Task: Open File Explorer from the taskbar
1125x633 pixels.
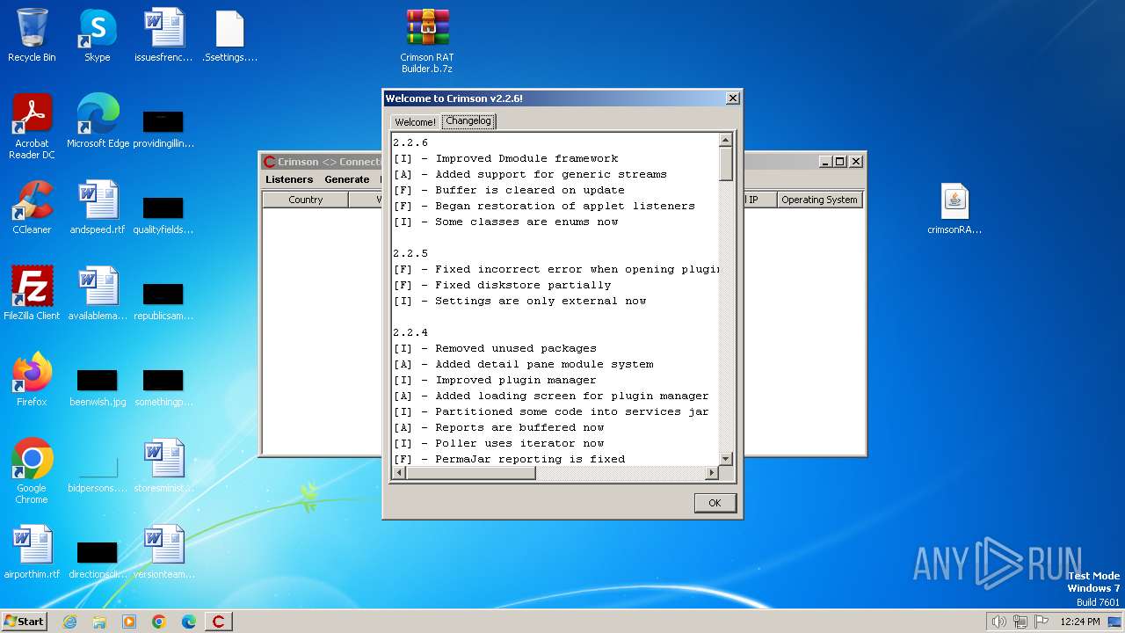Action: click(x=99, y=622)
